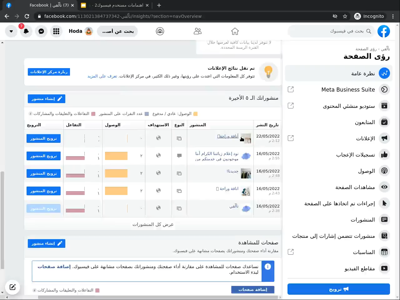Click info icon beside reactions legend above posts table
Screen dimensions: 400x300
pyautogui.click(x=30, y=114)
